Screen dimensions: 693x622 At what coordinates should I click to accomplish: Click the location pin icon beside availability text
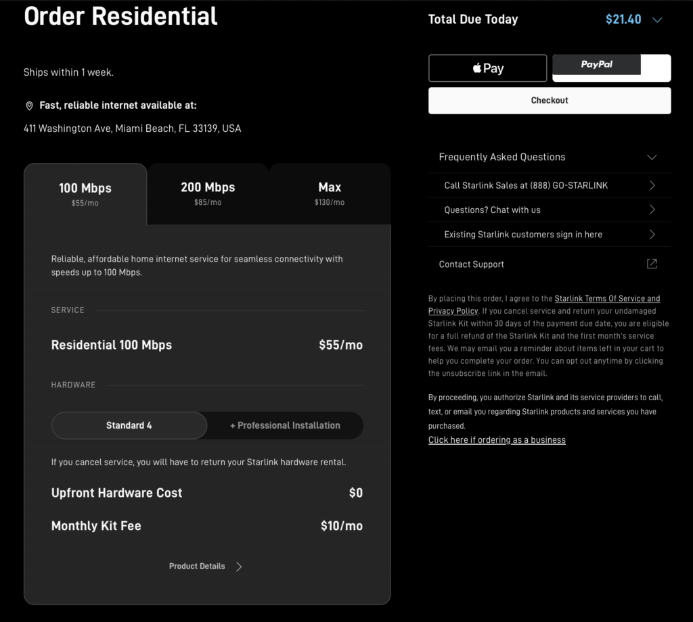pos(29,105)
